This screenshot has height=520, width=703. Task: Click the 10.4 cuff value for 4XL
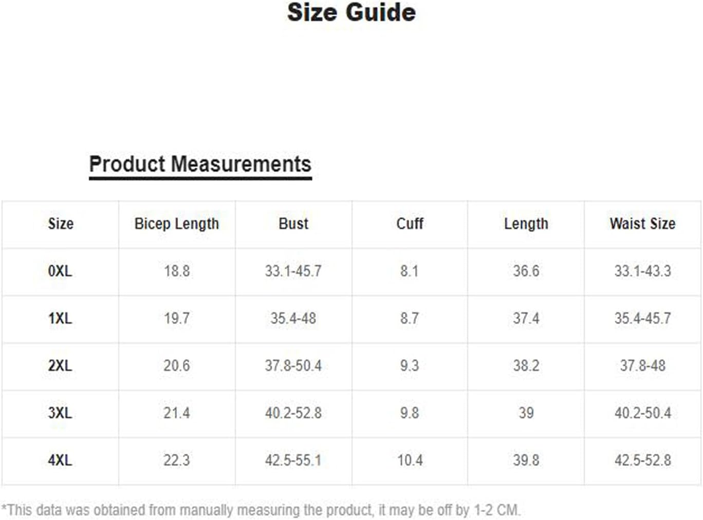click(x=410, y=460)
